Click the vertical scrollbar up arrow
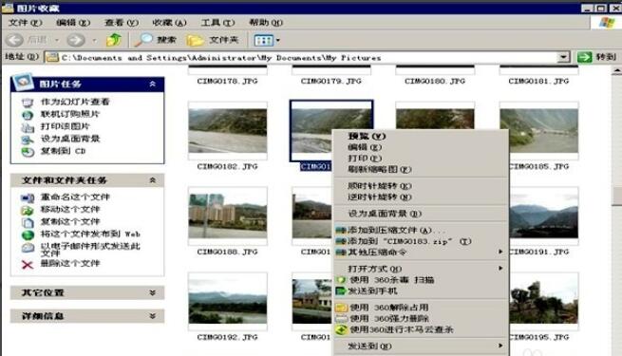Screen dimensions: 622x356 [616, 71]
